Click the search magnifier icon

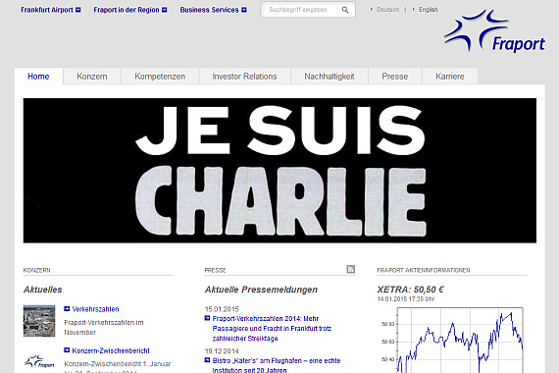tap(345, 10)
